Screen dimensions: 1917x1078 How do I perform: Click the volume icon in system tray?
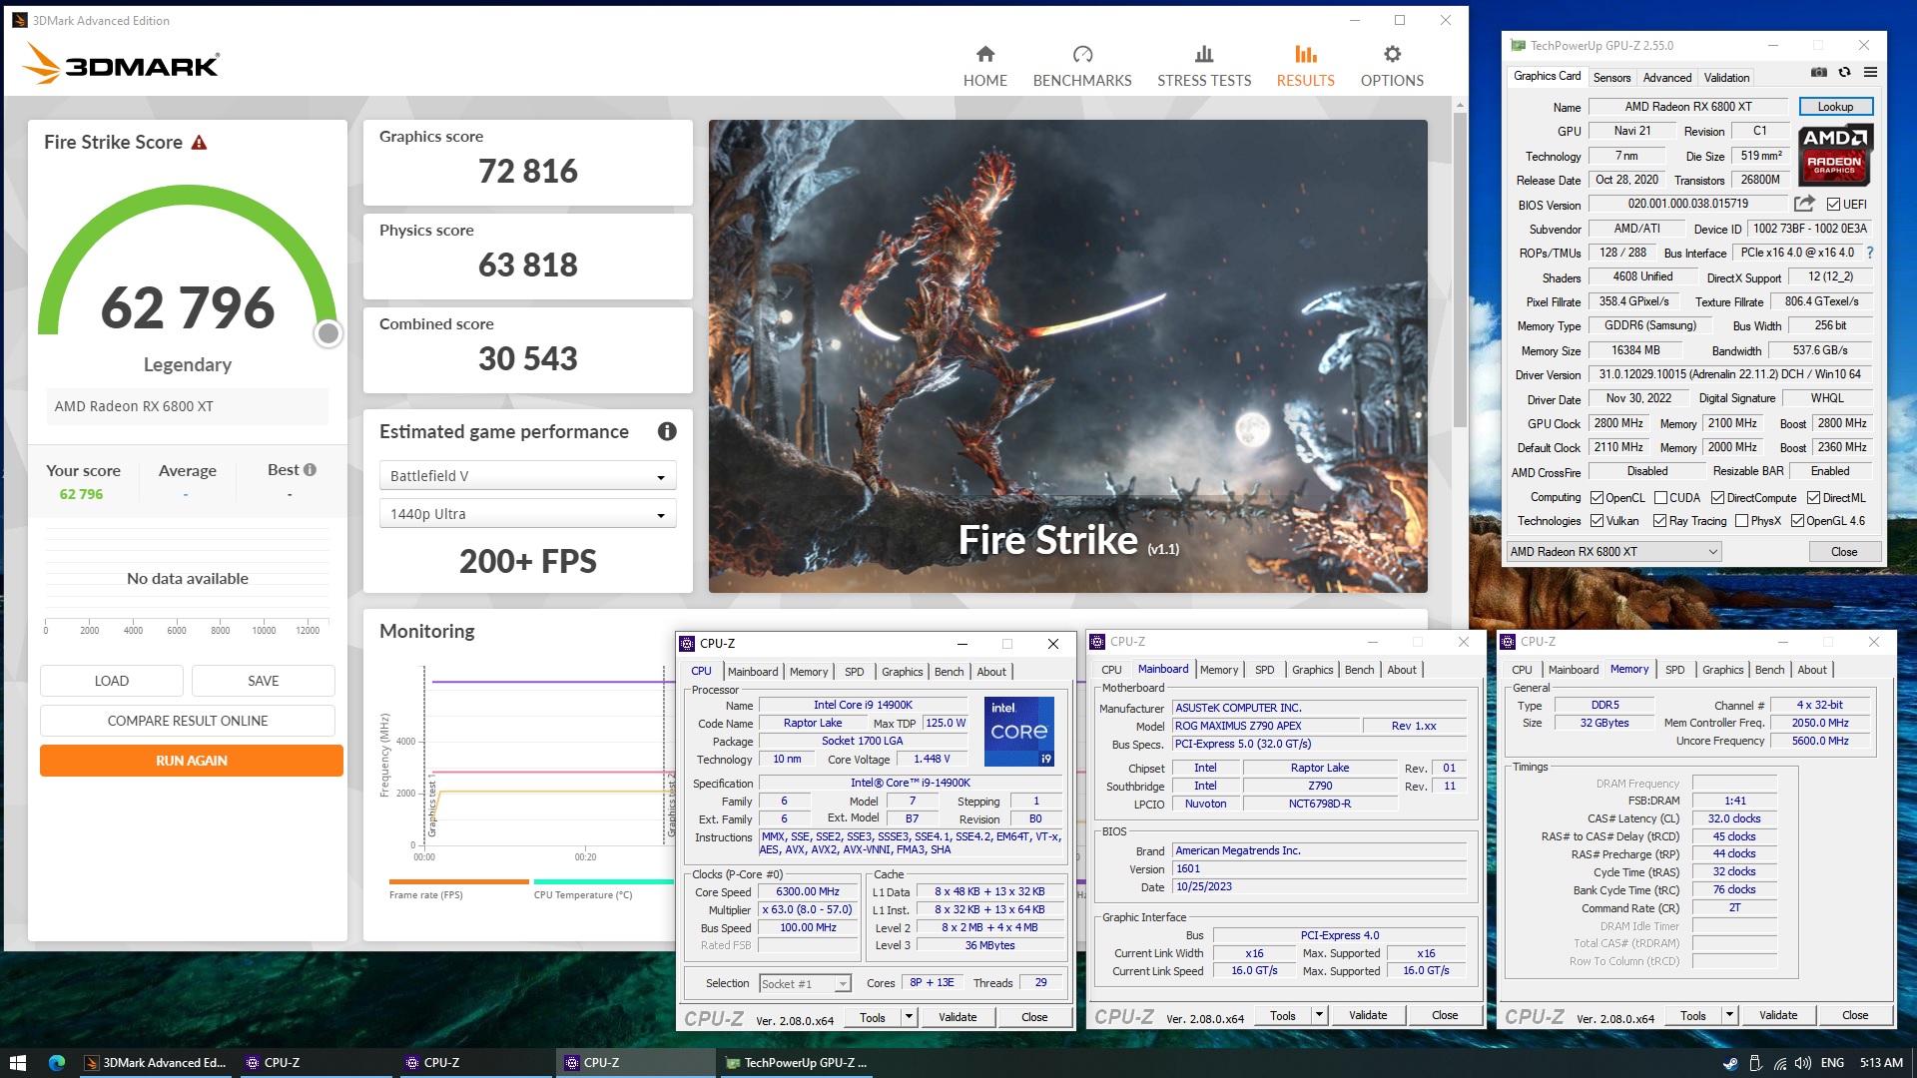[x=1802, y=1063]
